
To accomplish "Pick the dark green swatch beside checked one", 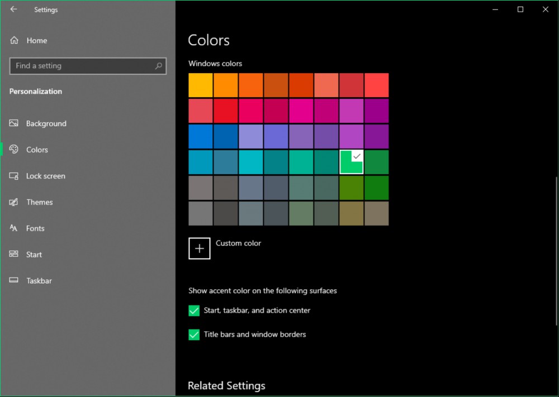I will (376, 162).
